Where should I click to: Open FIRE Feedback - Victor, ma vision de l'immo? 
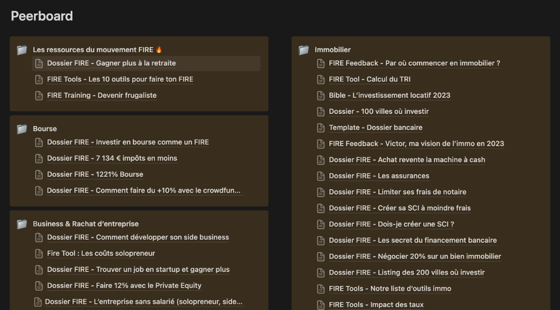416,144
